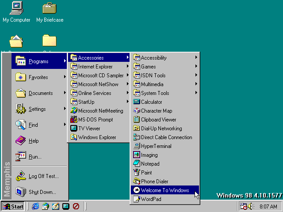This screenshot has width=283, height=212.
Task: Click the Games folder label
Action: pyautogui.click(x=149, y=67)
